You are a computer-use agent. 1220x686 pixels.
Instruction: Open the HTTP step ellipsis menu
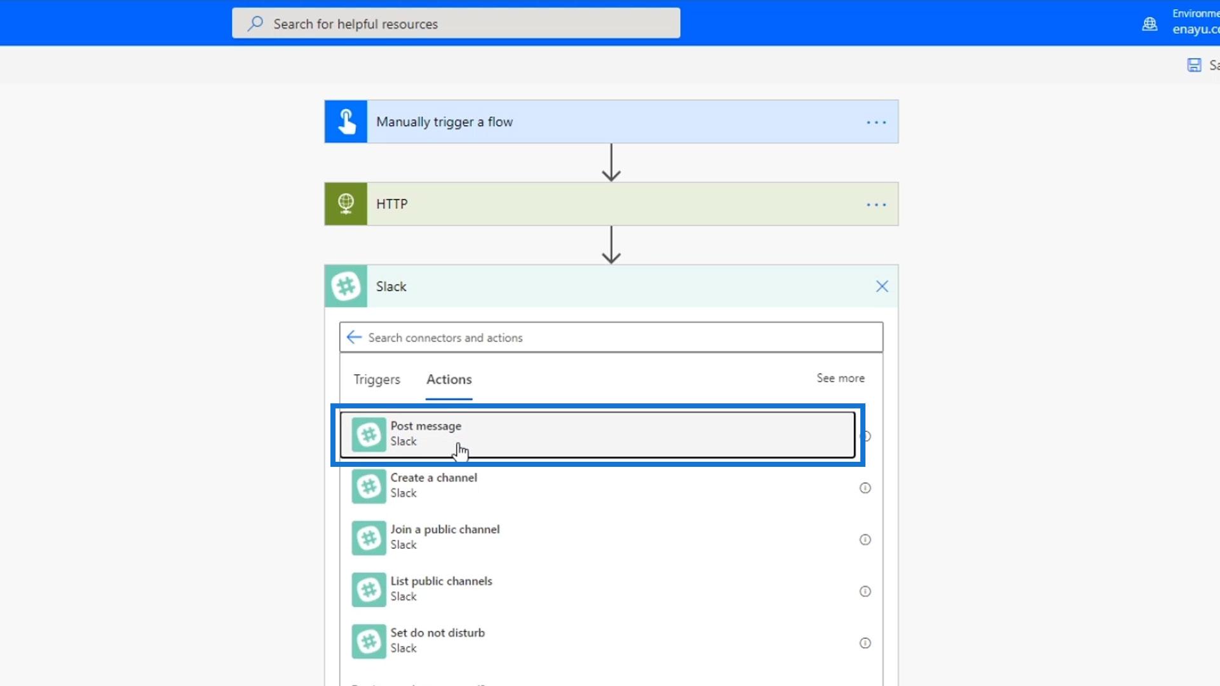876,205
